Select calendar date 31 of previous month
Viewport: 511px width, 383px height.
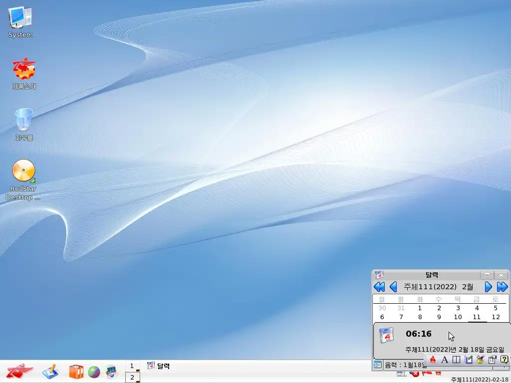pyautogui.click(x=401, y=308)
